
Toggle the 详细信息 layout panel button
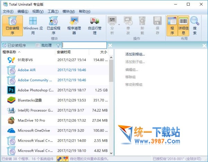pyautogui.click(x=183, y=26)
